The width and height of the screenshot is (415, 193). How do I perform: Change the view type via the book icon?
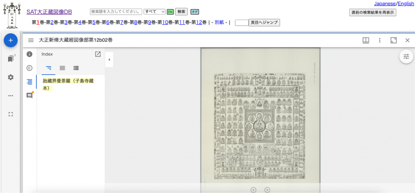point(366,40)
